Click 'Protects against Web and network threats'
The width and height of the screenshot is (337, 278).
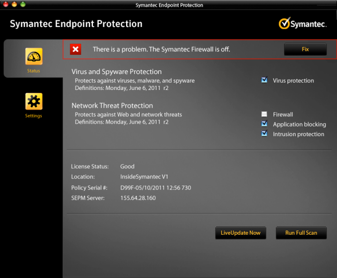coord(129,114)
